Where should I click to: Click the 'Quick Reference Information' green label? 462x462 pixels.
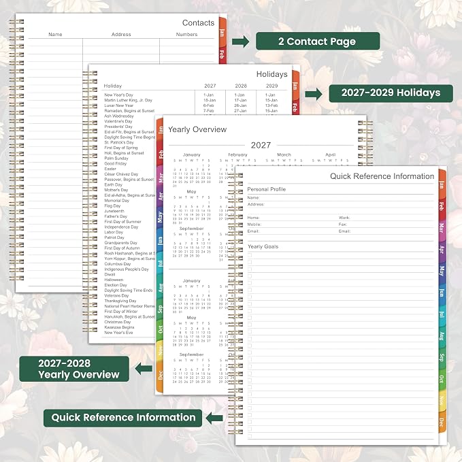click(x=123, y=418)
